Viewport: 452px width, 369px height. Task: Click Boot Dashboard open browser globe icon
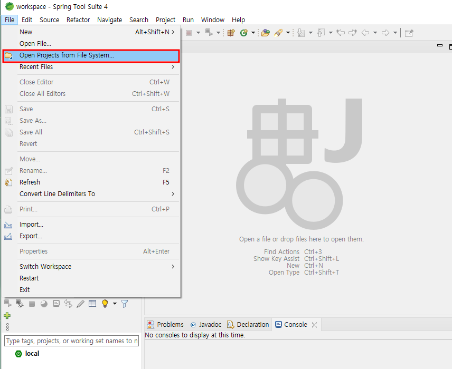point(44,304)
